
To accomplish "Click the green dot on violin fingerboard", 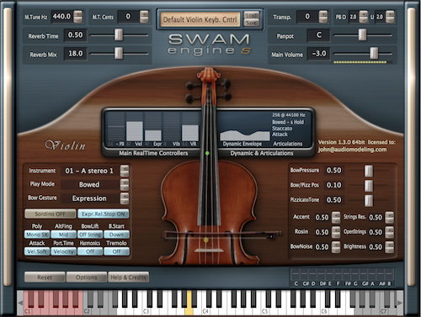I will point(207,153).
